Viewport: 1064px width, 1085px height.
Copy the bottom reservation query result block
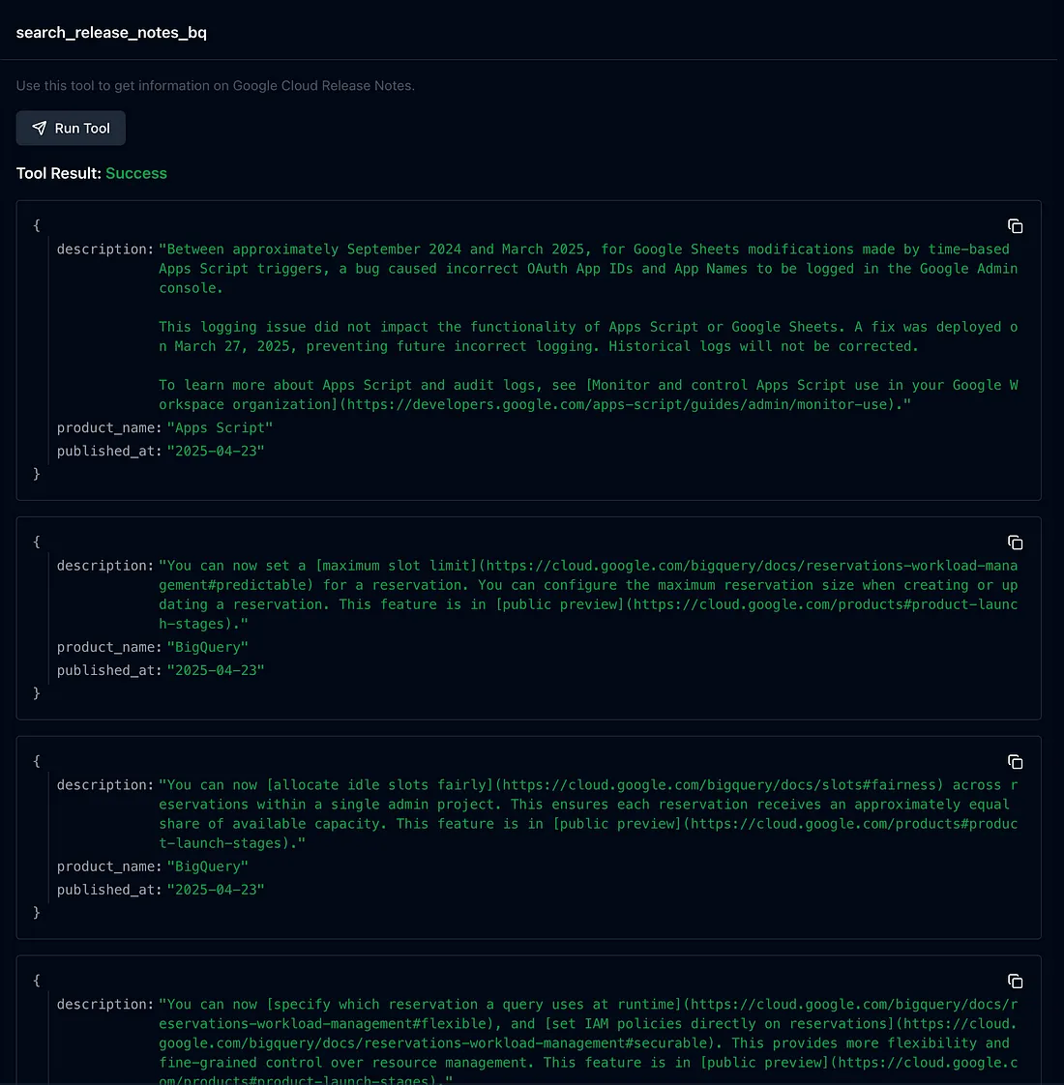click(1015, 980)
